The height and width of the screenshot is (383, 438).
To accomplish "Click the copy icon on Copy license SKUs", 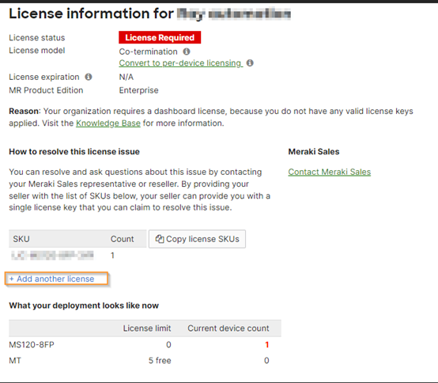I will coord(160,239).
